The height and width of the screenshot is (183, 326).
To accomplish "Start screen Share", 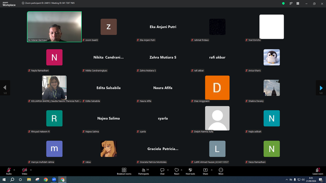I will pyautogui.click(x=205, y=171).
